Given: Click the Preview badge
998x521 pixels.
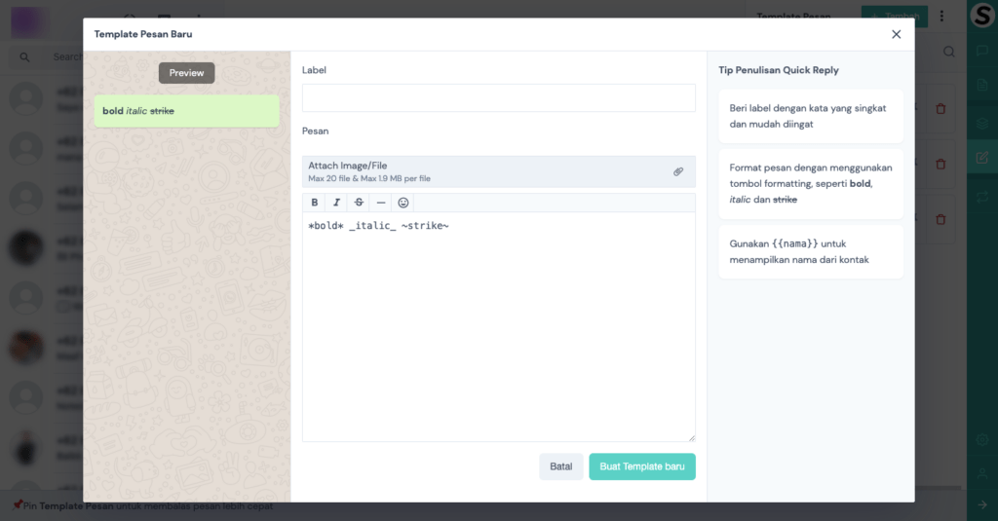Looking at the screenshot, I should coord(186,73).
